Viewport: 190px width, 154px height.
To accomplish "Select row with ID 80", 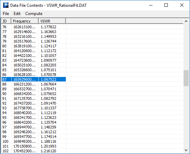I will (x=4, y=46).
